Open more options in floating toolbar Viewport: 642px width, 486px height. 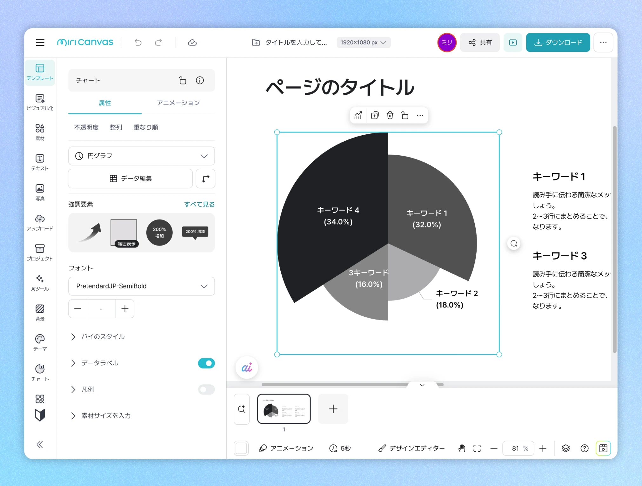pyautogui.click(x=420, y=115)
